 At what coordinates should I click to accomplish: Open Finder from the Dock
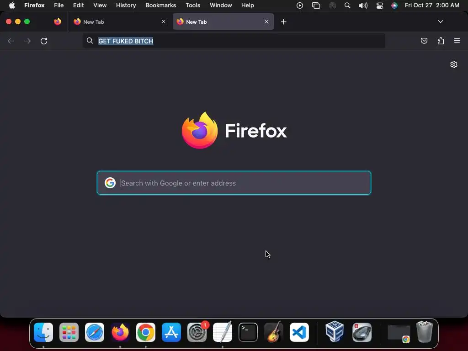pos(43,332)
